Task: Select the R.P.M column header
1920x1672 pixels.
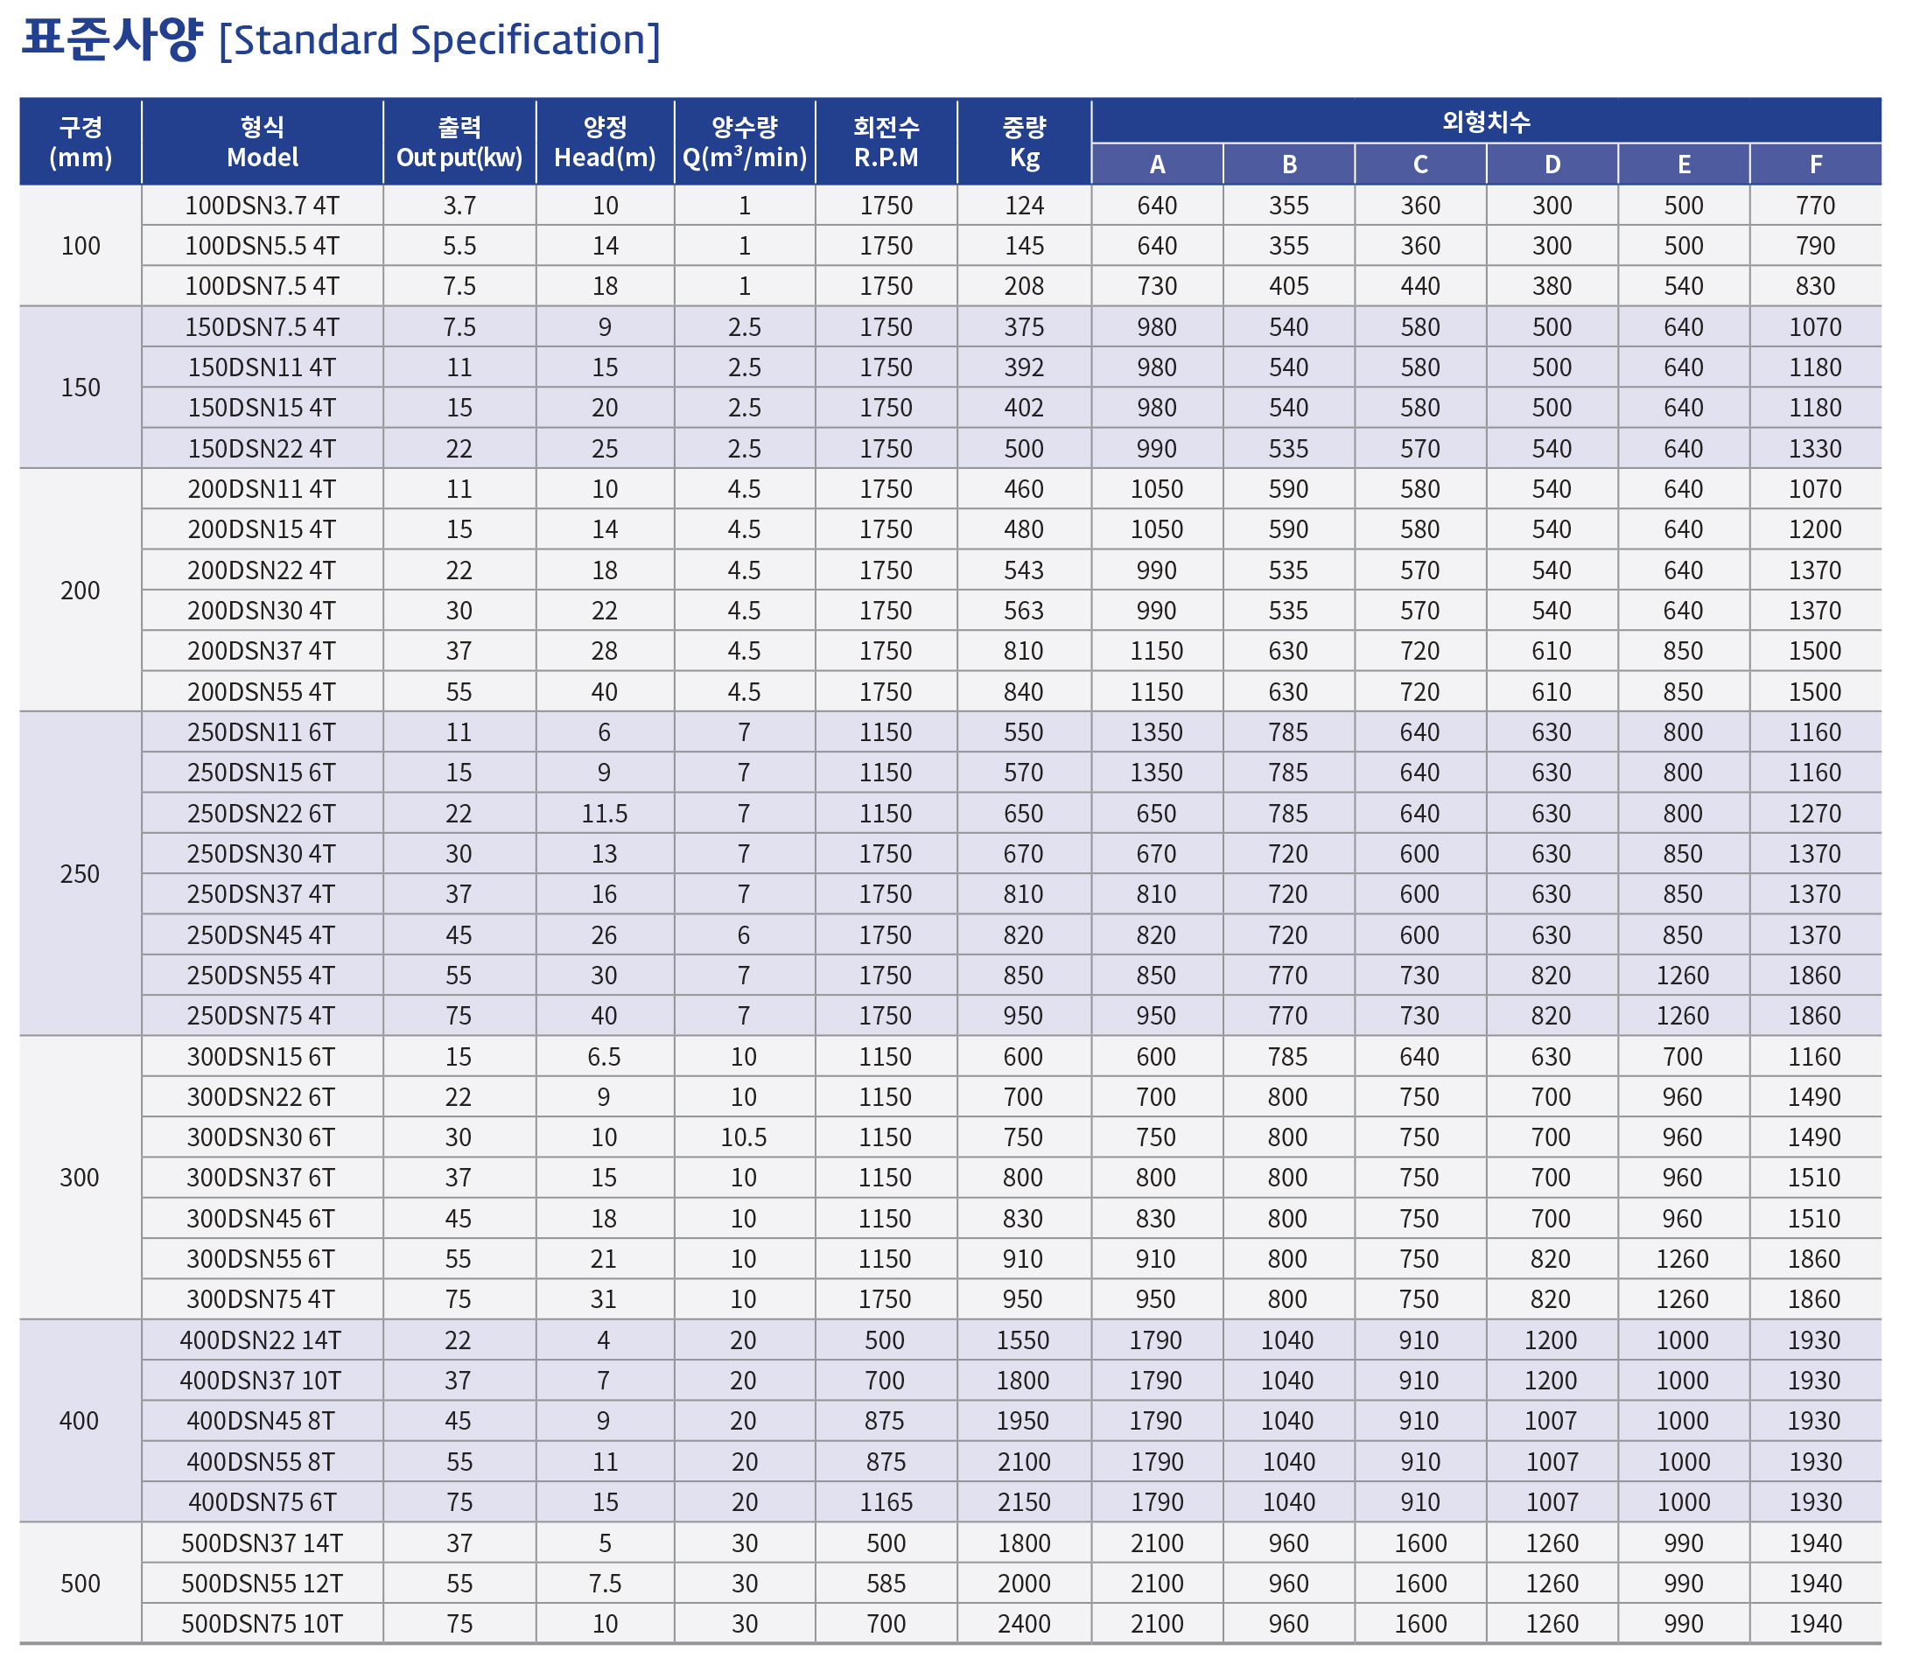Action: click(886, 142)
